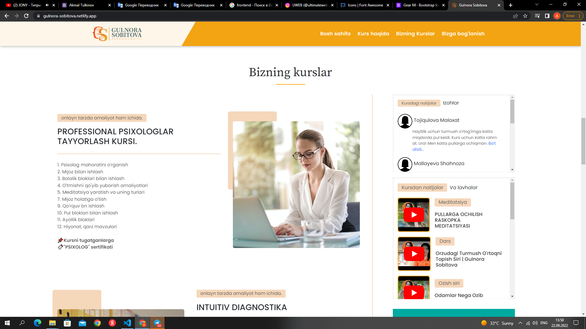Click the Error update button in Chrome
The width and height of the screenshot is (586, 329).
pyautogui.click(x=573, y=16)
